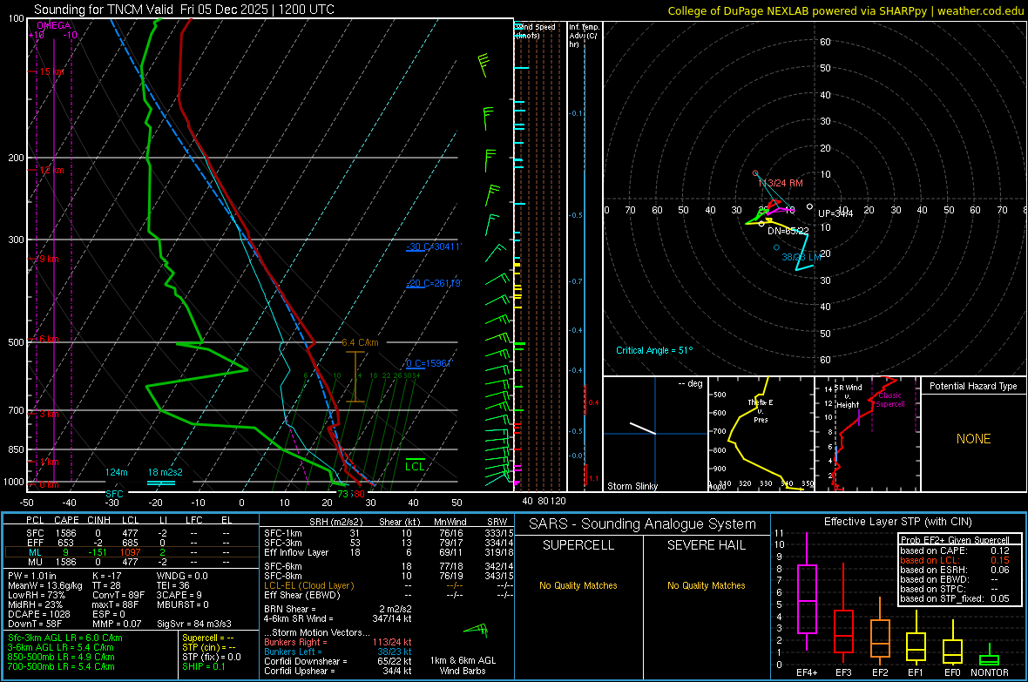Click the green LCL marker label
Viewport: 1028px width, 682px height.
click(415, 466)
